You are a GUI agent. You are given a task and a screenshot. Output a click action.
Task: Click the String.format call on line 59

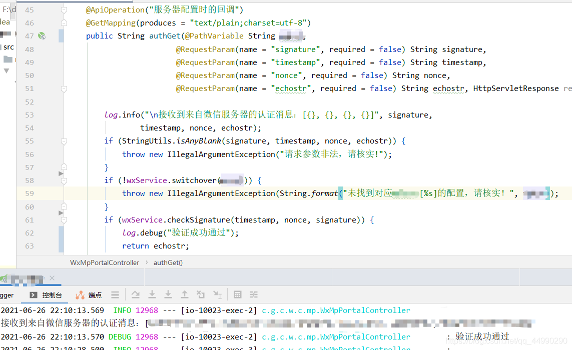click(x=309, y=193)
